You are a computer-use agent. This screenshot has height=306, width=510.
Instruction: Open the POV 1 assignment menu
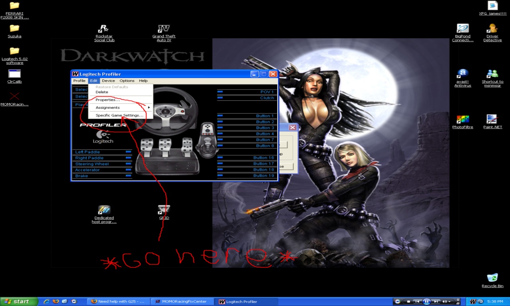point(247,92)
